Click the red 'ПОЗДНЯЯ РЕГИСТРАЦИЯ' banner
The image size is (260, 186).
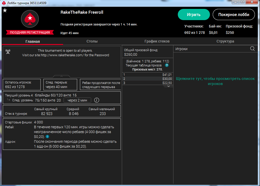tap(30, 32)
